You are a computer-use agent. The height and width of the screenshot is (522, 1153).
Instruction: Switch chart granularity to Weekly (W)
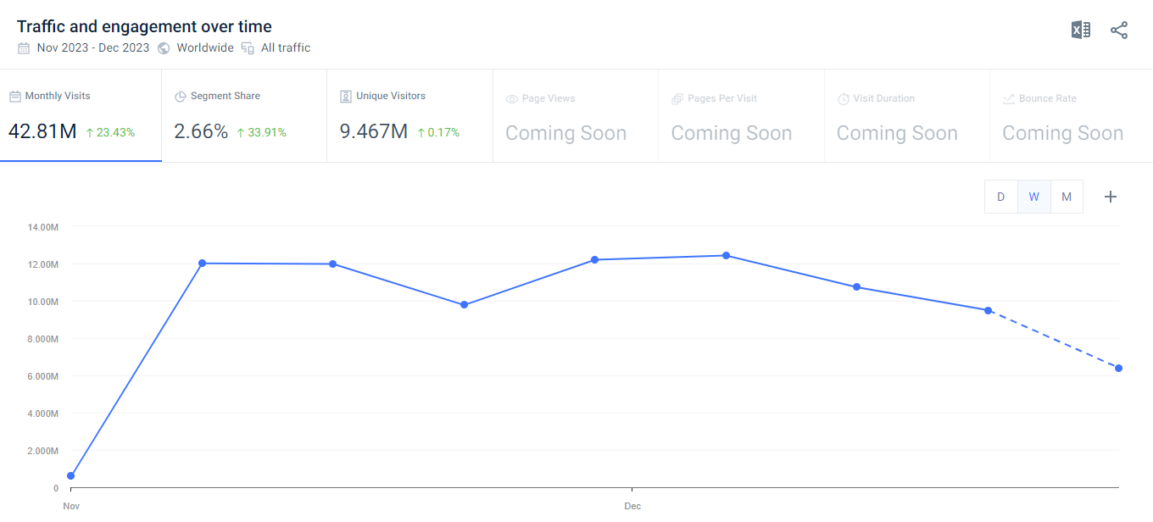pos(1033,197)
